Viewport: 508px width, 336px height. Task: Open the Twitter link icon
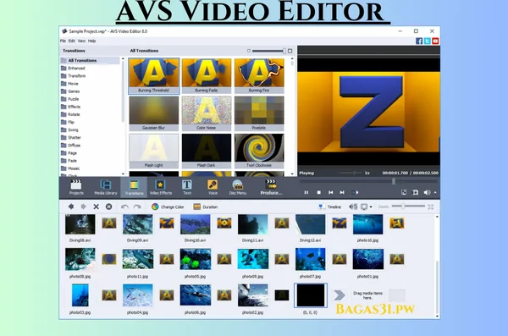coord(428,41)
